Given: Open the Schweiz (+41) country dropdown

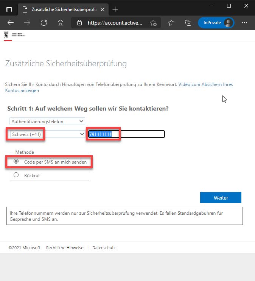Looking at the screenshot, I should coord(47,134).
